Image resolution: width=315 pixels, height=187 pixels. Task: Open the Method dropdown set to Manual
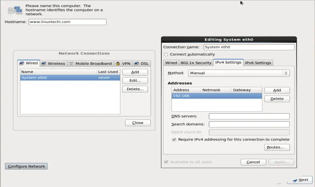point(239,73)
